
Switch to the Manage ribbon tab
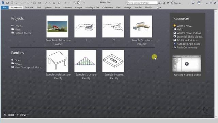click(127, 8)
